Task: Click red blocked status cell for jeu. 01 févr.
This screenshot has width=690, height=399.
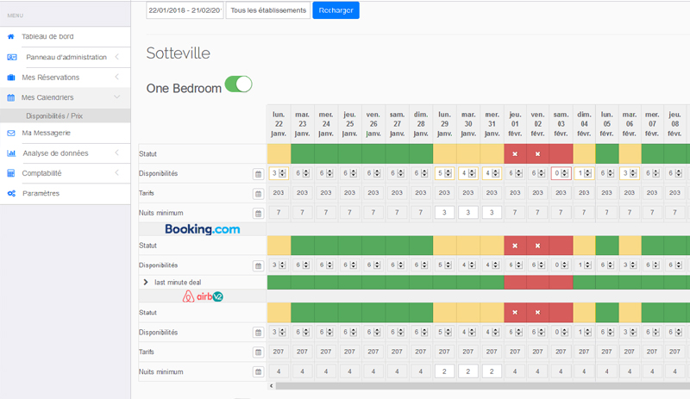Action: pyautogui.click(x=515, y=154)
